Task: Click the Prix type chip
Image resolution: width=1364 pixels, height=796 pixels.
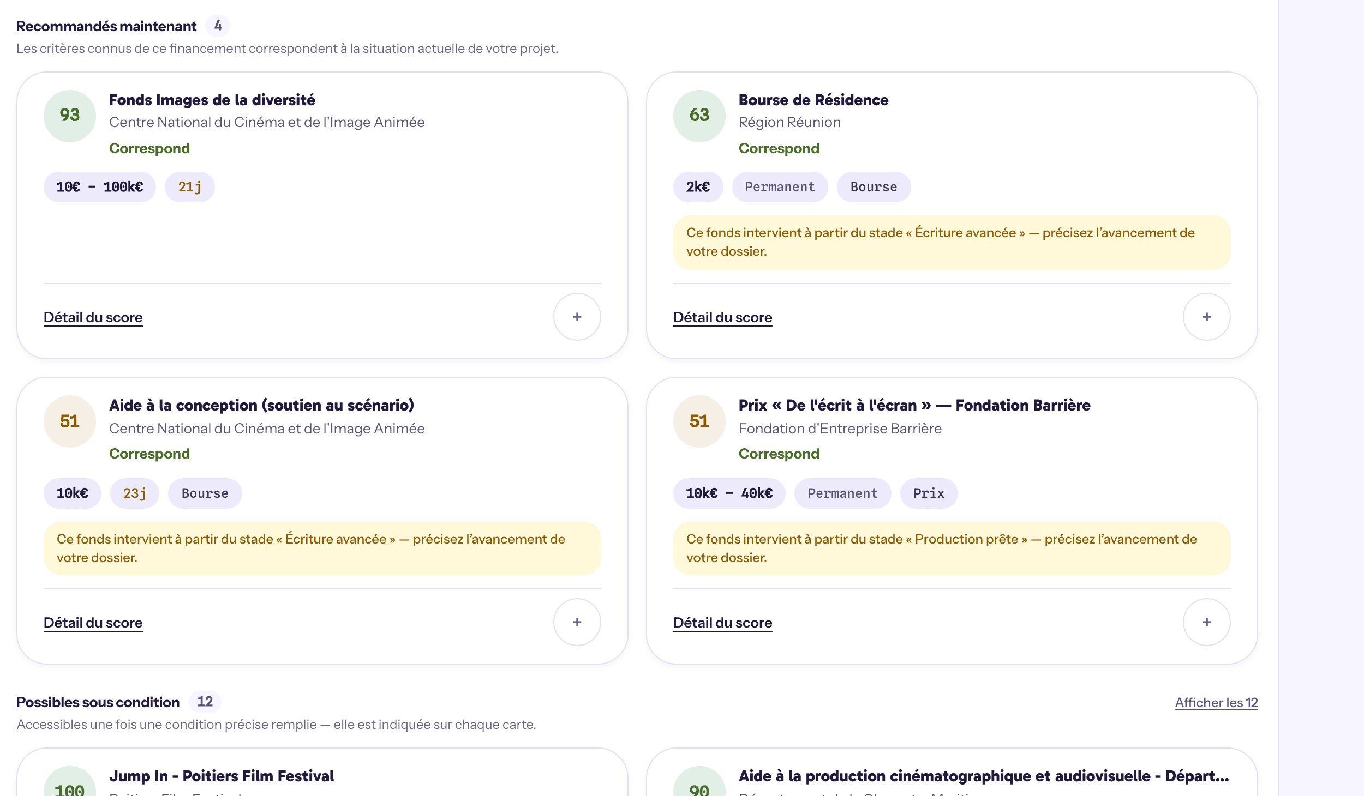Action: coord(929,493)
